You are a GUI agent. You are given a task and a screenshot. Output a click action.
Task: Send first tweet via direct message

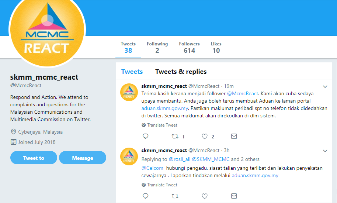(x=234, y=136)
